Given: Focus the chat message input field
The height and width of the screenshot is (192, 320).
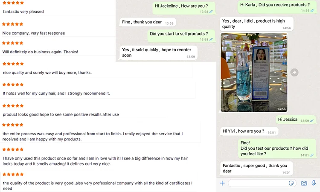Looking at the screenshot, I should (x=258, y=183).
